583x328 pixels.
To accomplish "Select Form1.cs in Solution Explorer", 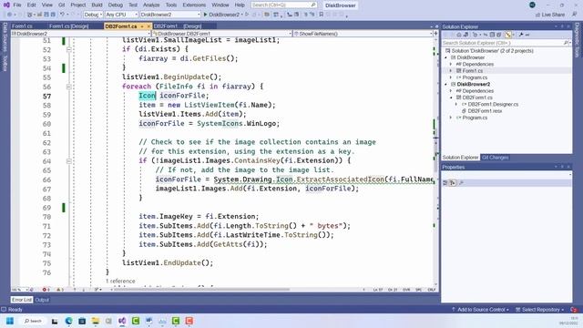I will pos(472,71).
